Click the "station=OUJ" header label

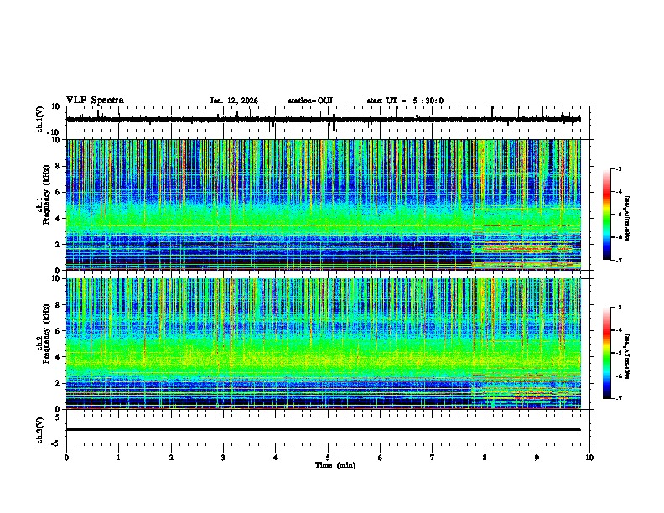coord(310,101)
